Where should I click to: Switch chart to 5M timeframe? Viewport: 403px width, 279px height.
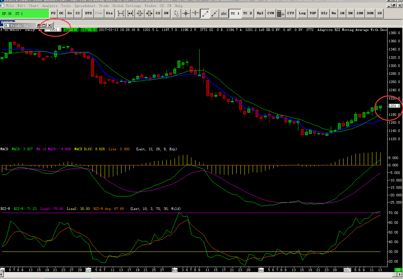[350, 13]
